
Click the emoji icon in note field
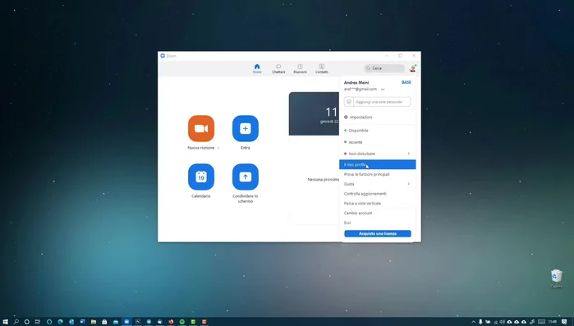[349, 102]
